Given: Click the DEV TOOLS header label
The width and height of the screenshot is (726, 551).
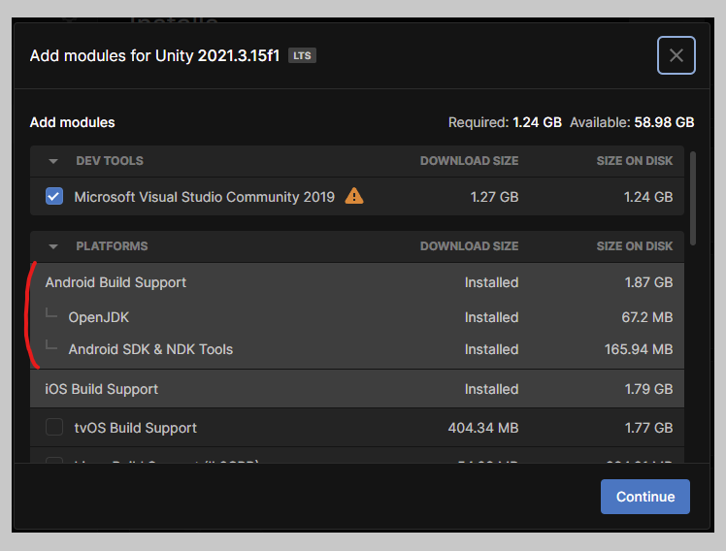Looking at the screenshot, I should coord(110,161).
